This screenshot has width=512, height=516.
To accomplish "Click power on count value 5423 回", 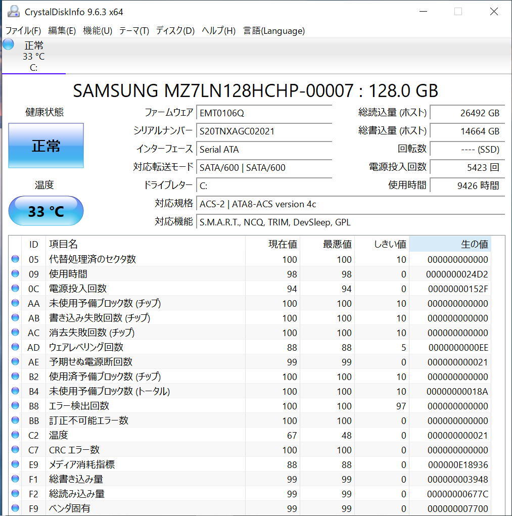I will [467, 167].
